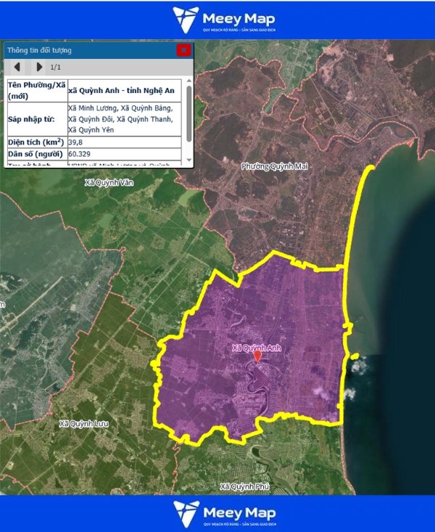The height and width of the screenshot is (532, 435).
Task: Select the Diện tích value 39,8
Action: 76,142
